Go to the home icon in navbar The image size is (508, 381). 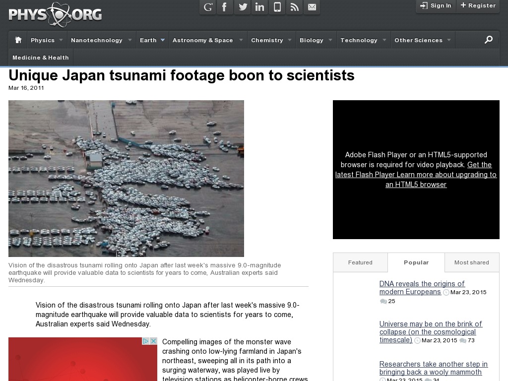pos(18,40)
